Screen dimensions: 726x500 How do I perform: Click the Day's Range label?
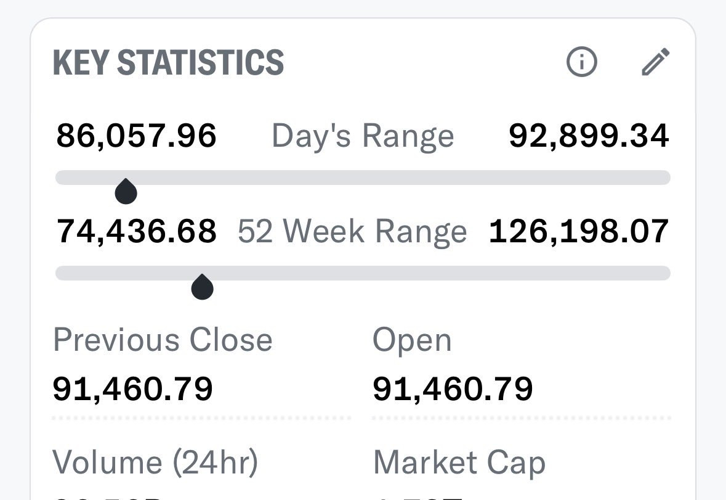click(363, 136)
